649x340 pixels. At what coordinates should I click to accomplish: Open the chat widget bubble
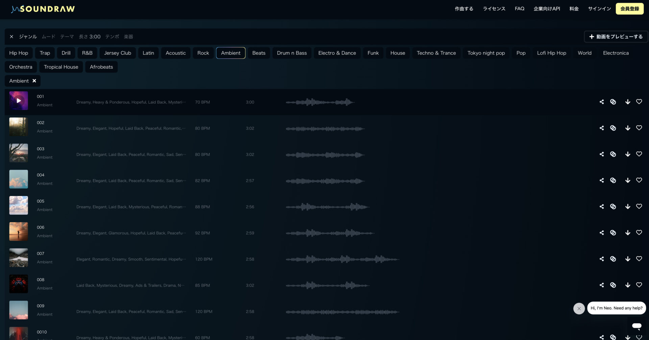click(637, 326)
